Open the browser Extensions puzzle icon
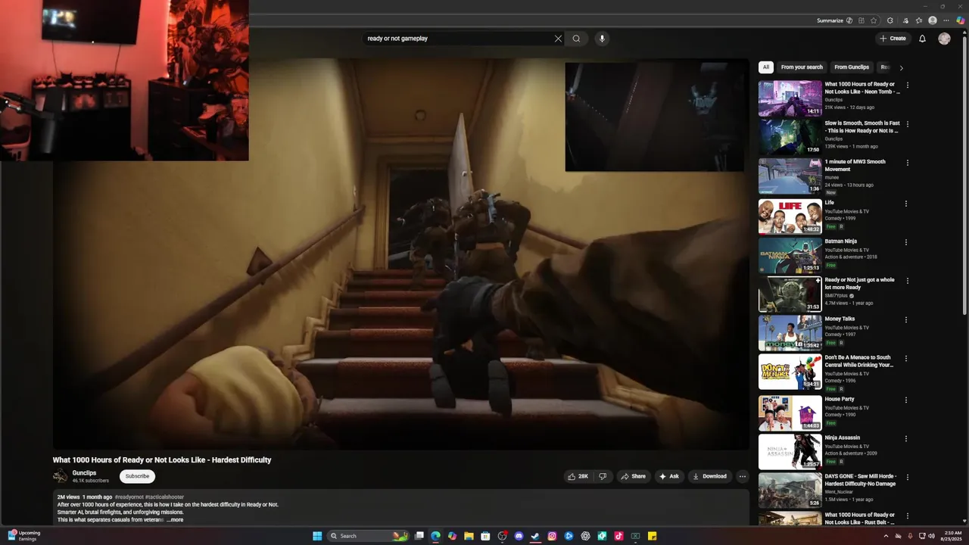Screen dimensions: 969x545 890,20
